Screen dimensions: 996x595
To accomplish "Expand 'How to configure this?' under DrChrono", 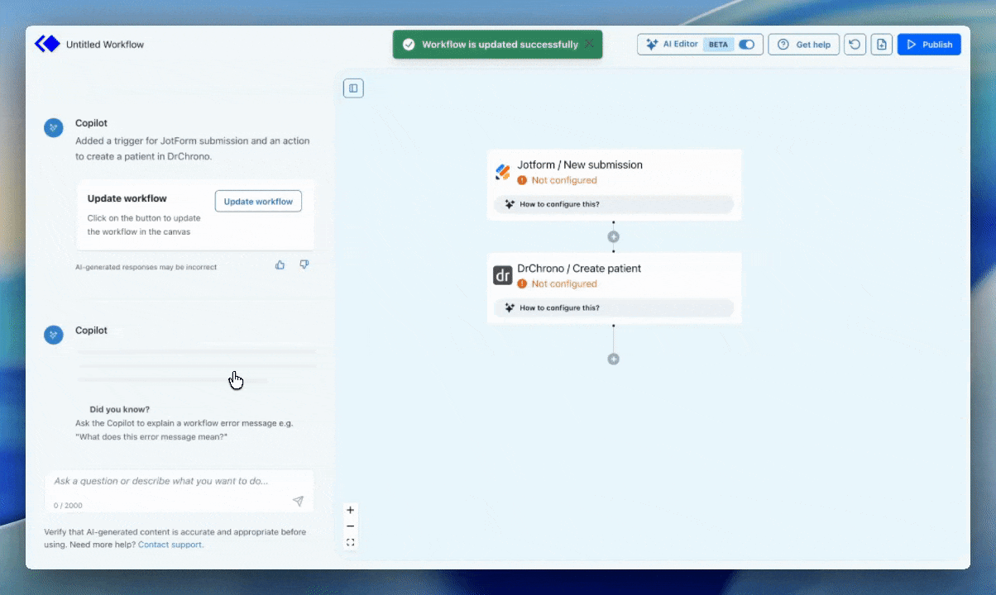I will (x=613, y=307).
